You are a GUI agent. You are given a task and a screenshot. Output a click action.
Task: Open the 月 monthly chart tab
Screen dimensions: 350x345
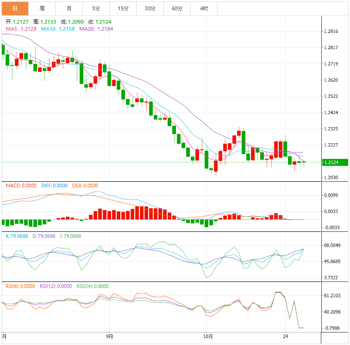pos(69,8)
